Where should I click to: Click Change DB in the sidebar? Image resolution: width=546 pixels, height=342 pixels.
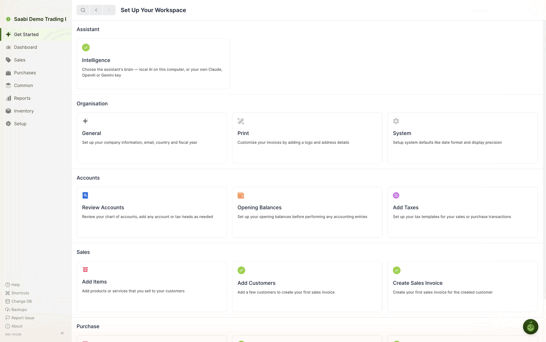(18, 301)
